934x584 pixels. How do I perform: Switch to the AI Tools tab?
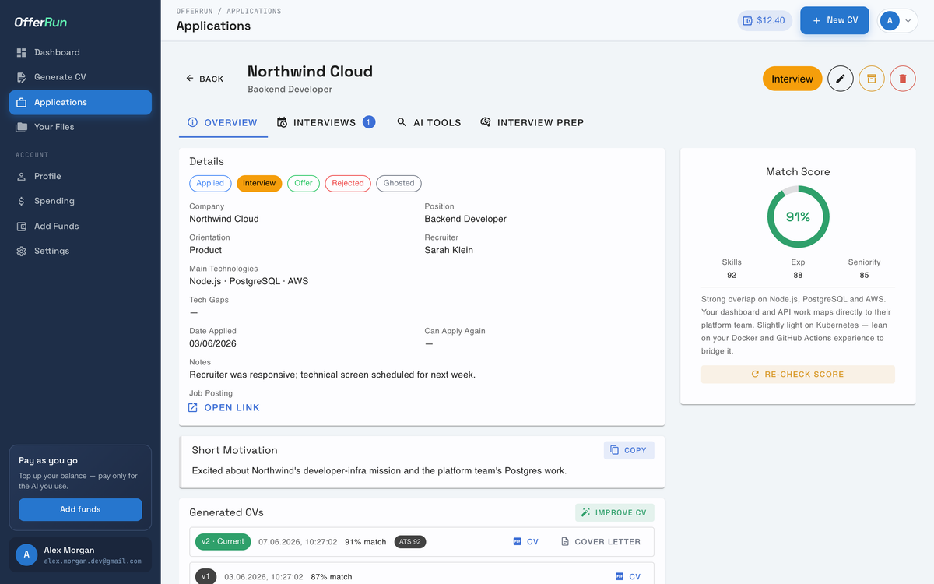pyautogui.click(x=429, y=122)
